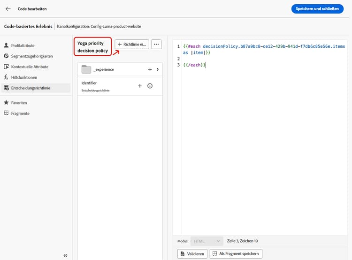Click the Segmentzugehörigkeiten segment icon
This screenshot has width=352, height=260.
click(x=6, y=56)
